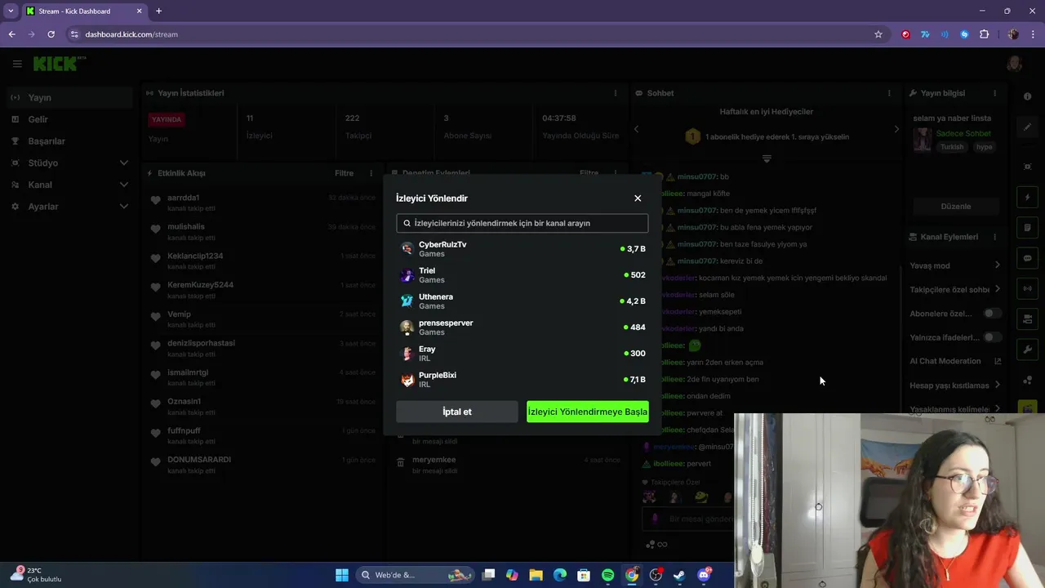Toggle Abonelere özel chat switch
The width and height of the screenshot is (1045, 588).
tap(992, 313)
